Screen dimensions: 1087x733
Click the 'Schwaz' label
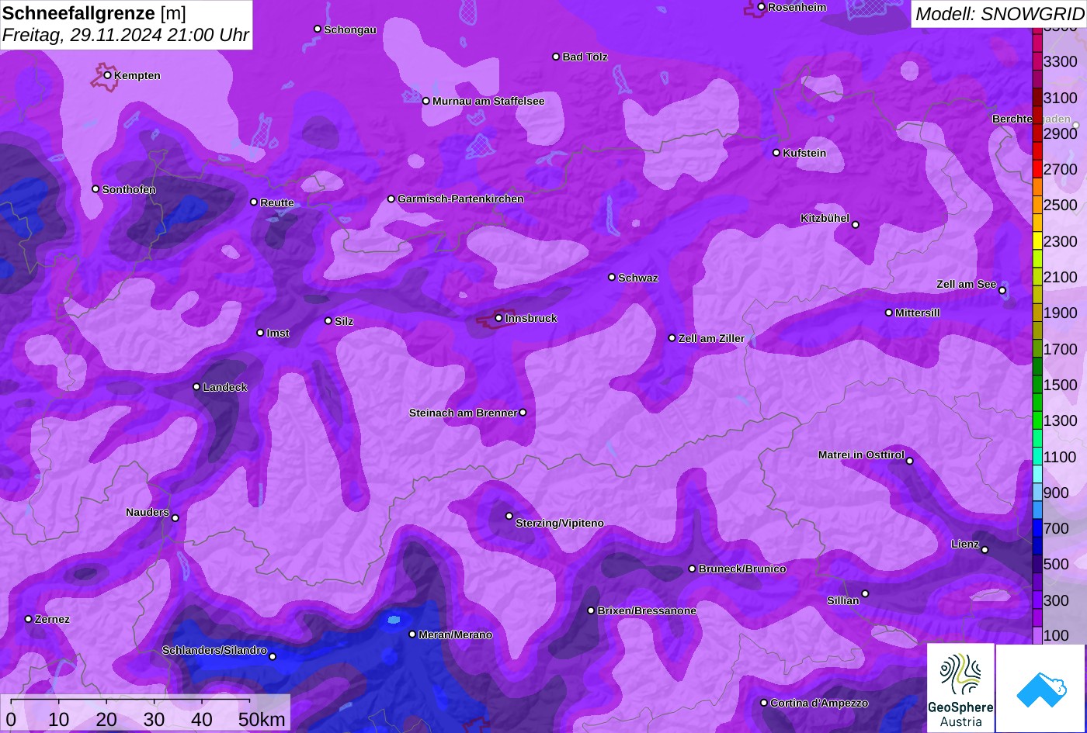638,278
